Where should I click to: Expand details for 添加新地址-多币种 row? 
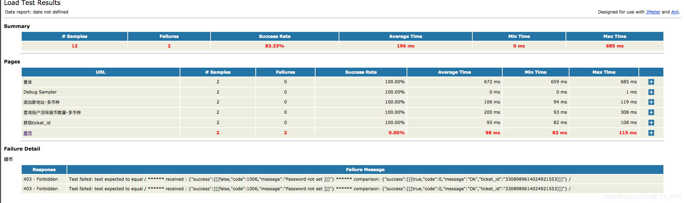651,102
